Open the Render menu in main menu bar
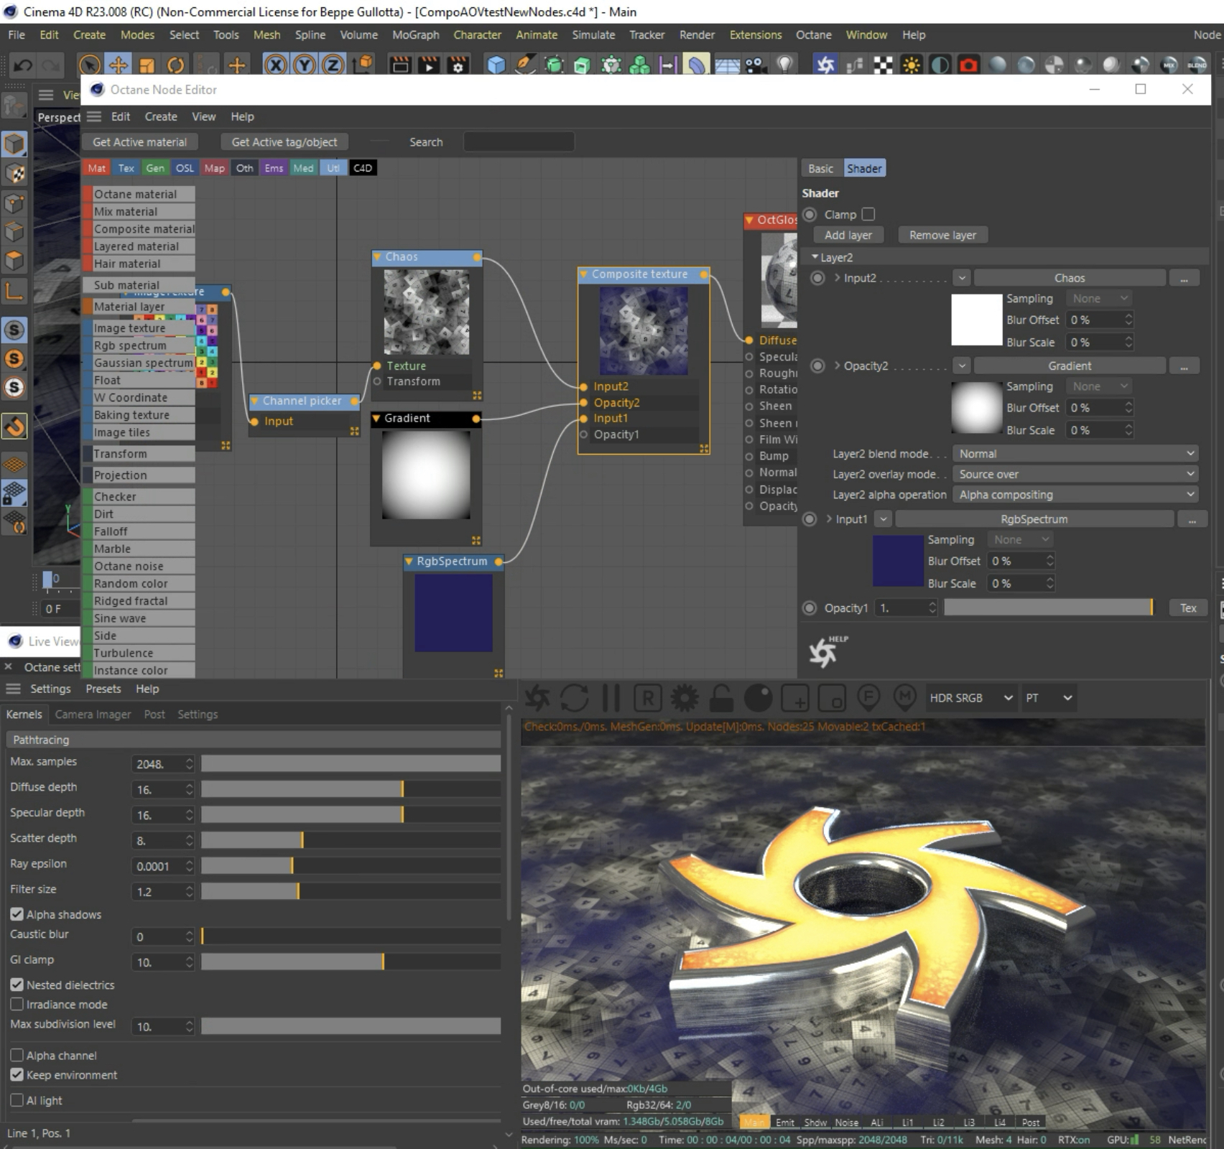Viewport: 1224px width, 1149px height. [x=697, y=34]
